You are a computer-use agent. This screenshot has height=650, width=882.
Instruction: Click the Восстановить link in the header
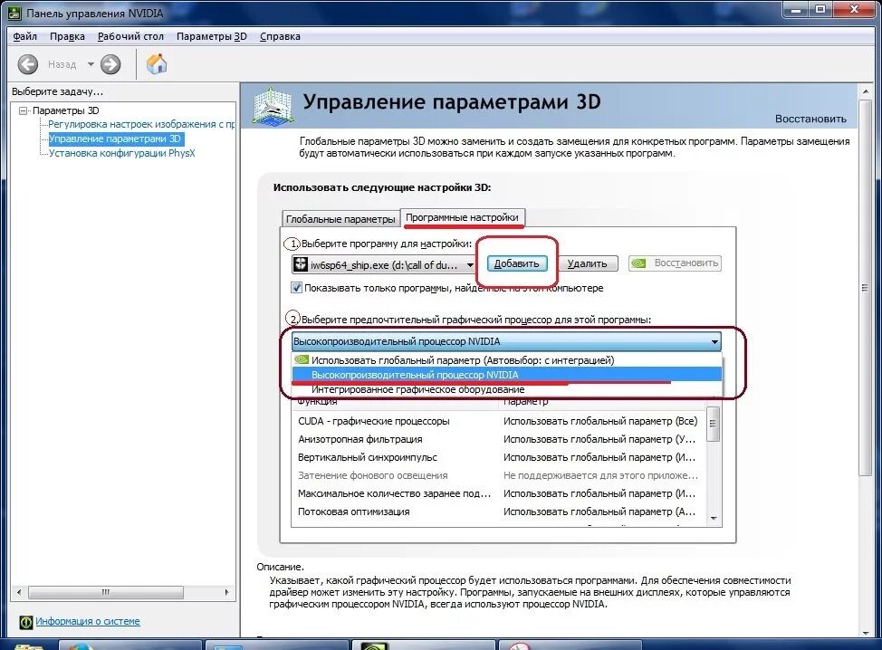[810, 119]
